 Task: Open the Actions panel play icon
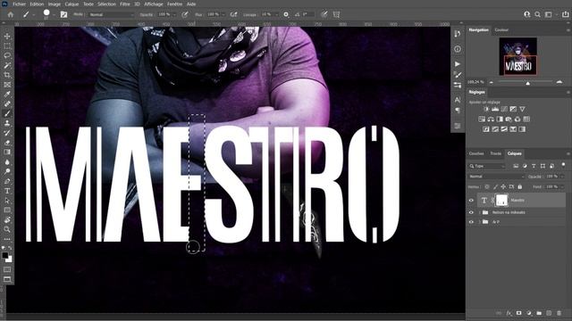(x=458, y=64)
